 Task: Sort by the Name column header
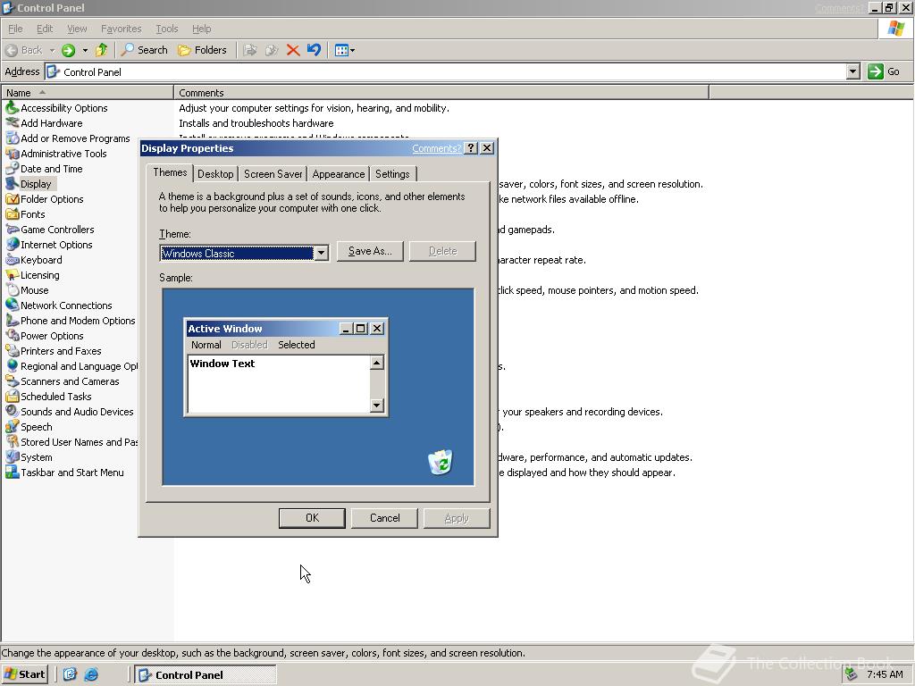[x=88, y=92]
